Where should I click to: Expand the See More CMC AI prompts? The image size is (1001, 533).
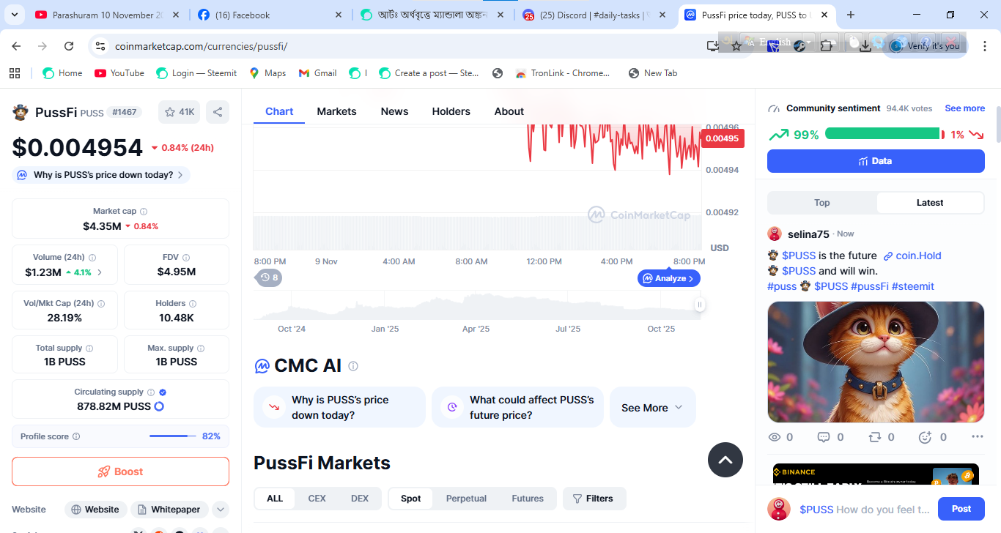pyautogui.click(x=653, y=407)
